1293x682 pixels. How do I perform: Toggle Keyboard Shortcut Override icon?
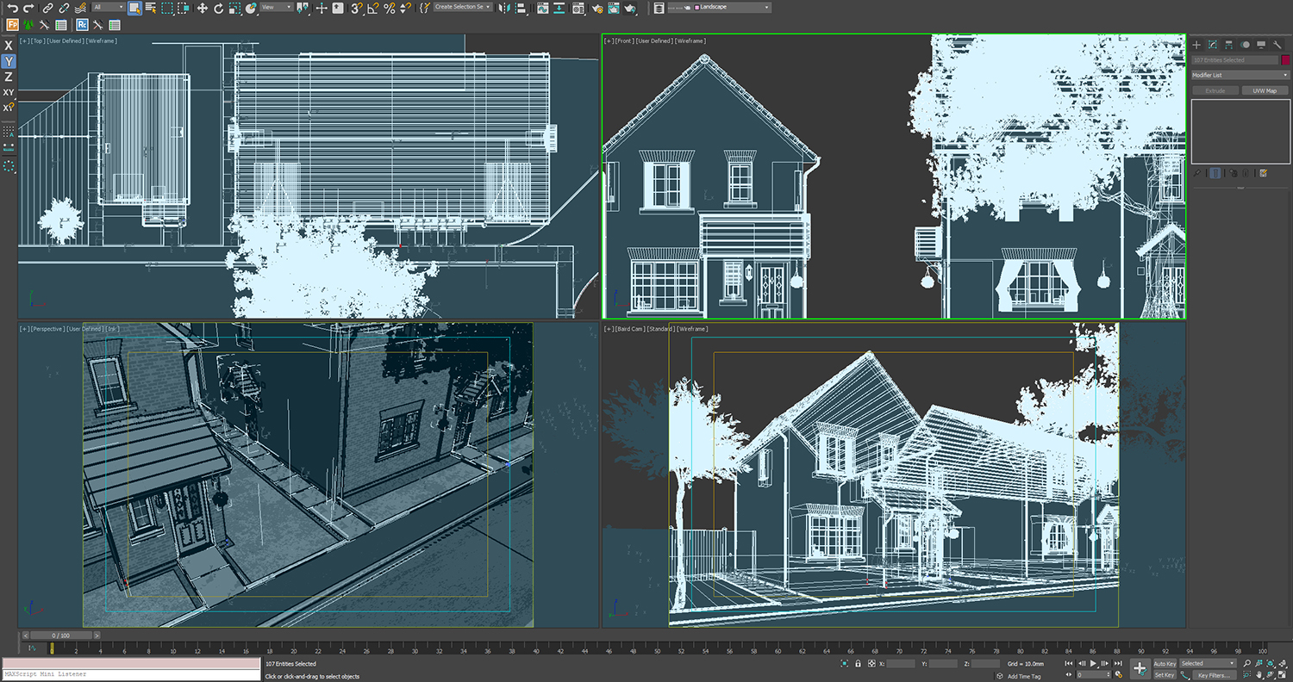[338, 8]
